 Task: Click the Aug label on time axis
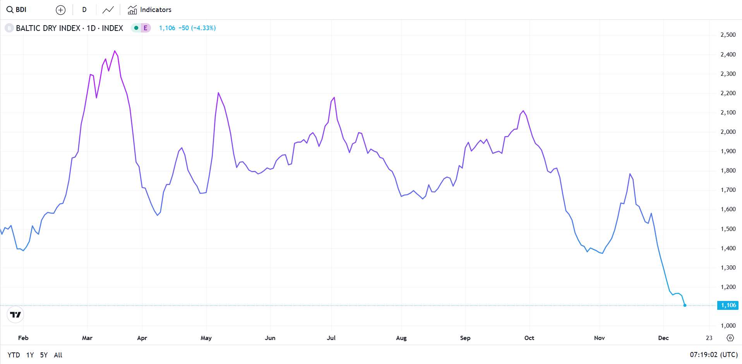401,338
